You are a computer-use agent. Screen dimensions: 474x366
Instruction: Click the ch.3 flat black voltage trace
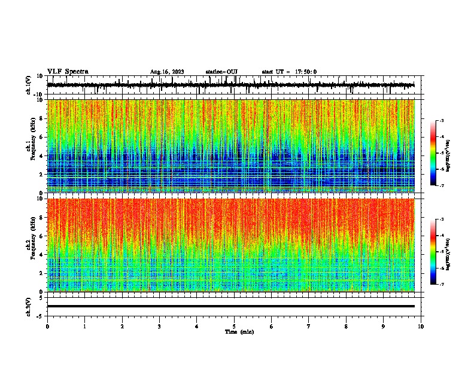(230, 306)
